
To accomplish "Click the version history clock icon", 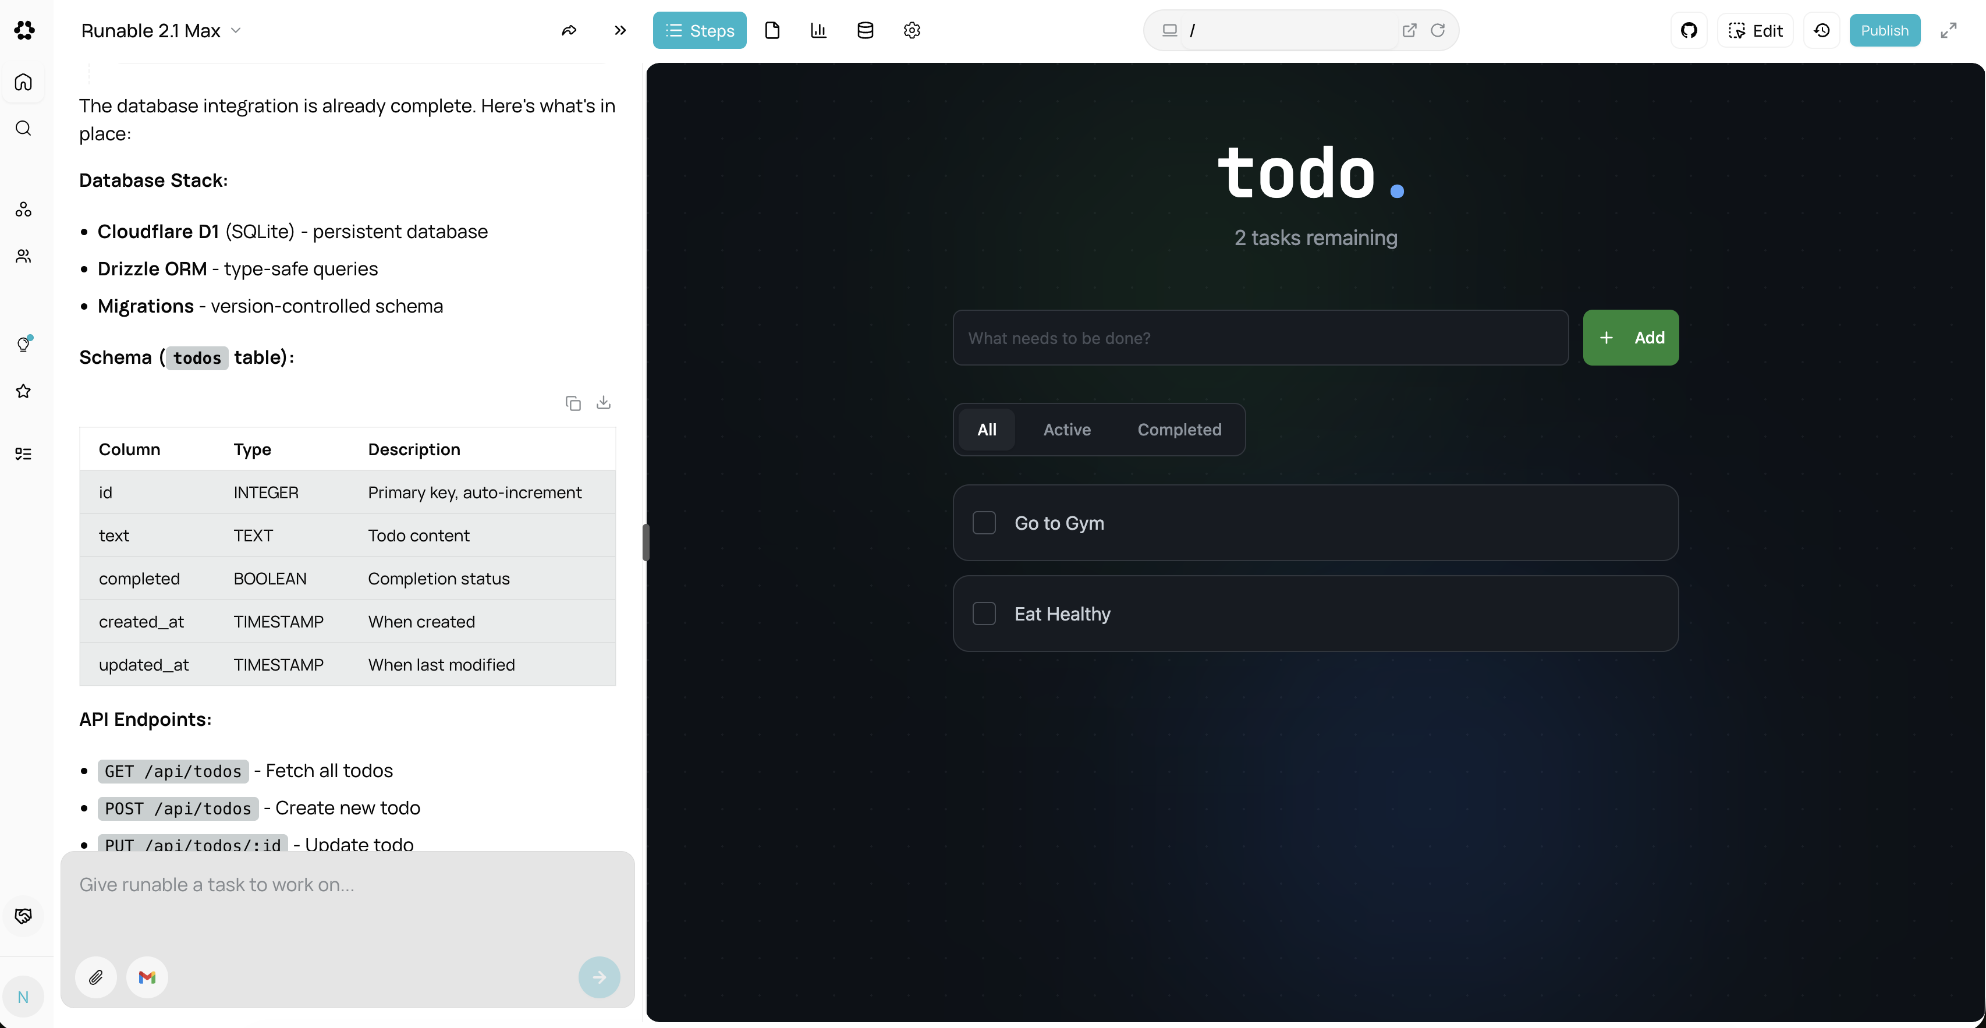I will pyautogui.click(x=1821, y=30).
